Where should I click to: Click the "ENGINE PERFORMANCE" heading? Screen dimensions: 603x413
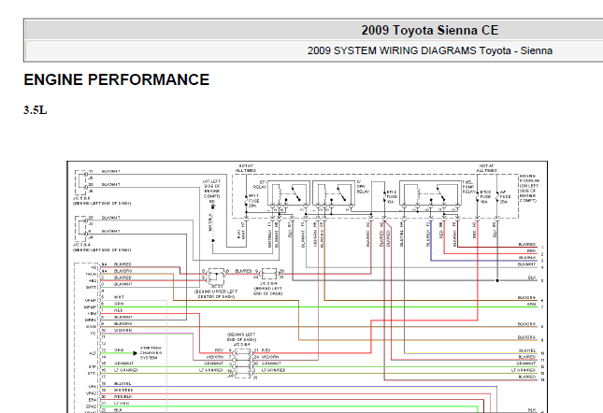[x=117, y=79]
